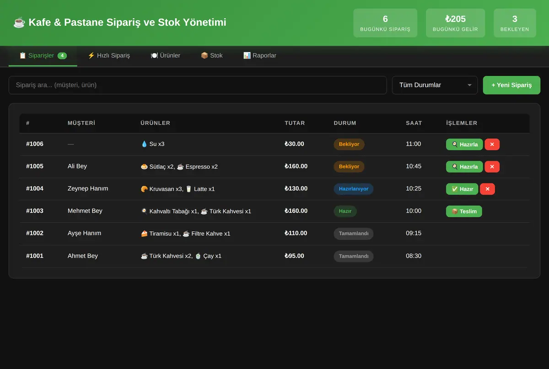Click the Su x3 product entry
The width and height of the screenshot is (549, 369).
point(153,144)
